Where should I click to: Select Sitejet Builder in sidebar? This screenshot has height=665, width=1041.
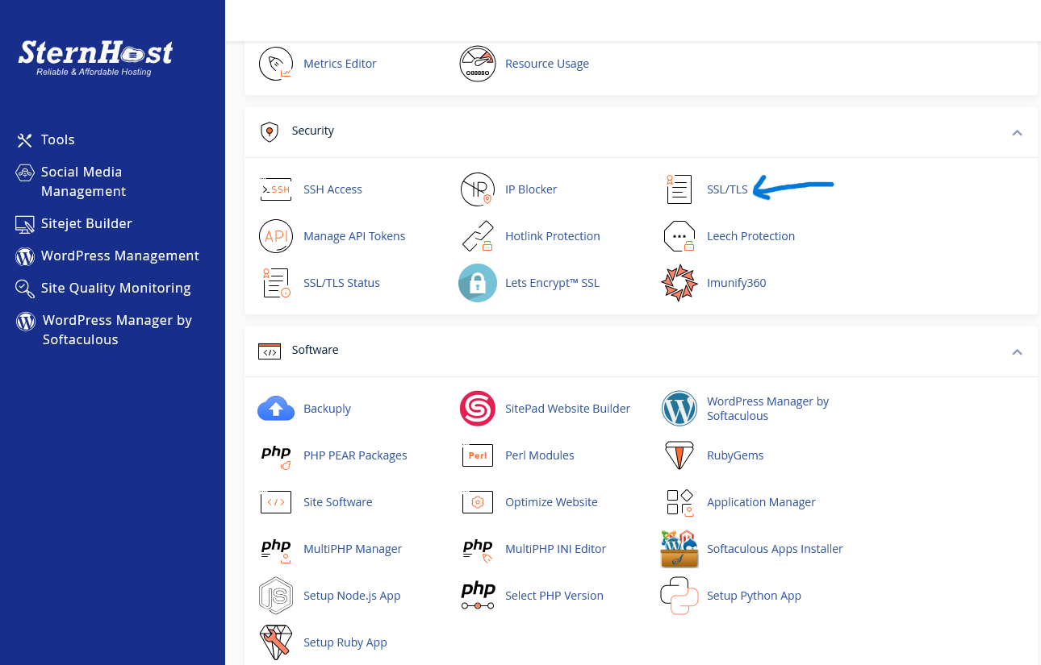[x=86, y=223]
